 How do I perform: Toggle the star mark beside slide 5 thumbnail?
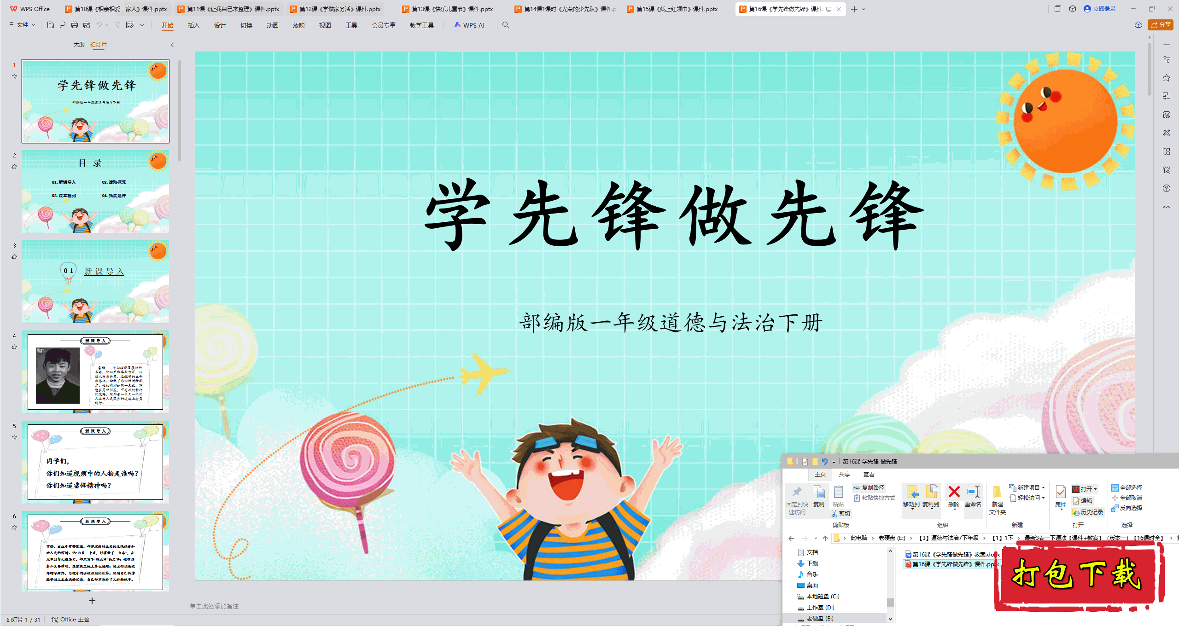click(14, 437)
